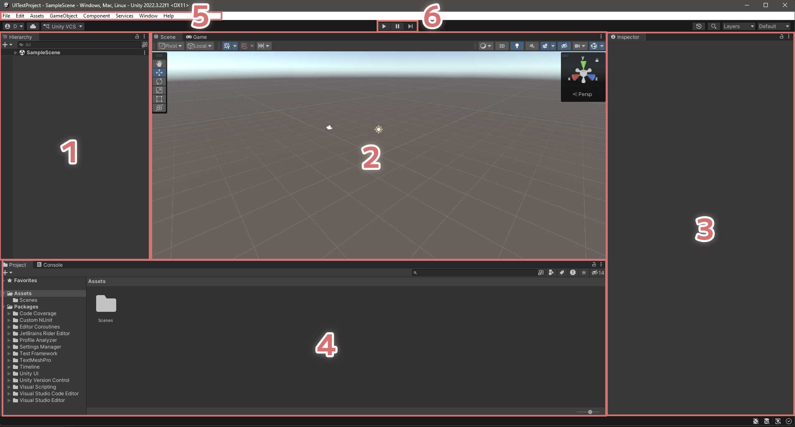Open the Pivot handle position dropdown
795x427 pixels.
pyautogui.click(x=171, y=46)
